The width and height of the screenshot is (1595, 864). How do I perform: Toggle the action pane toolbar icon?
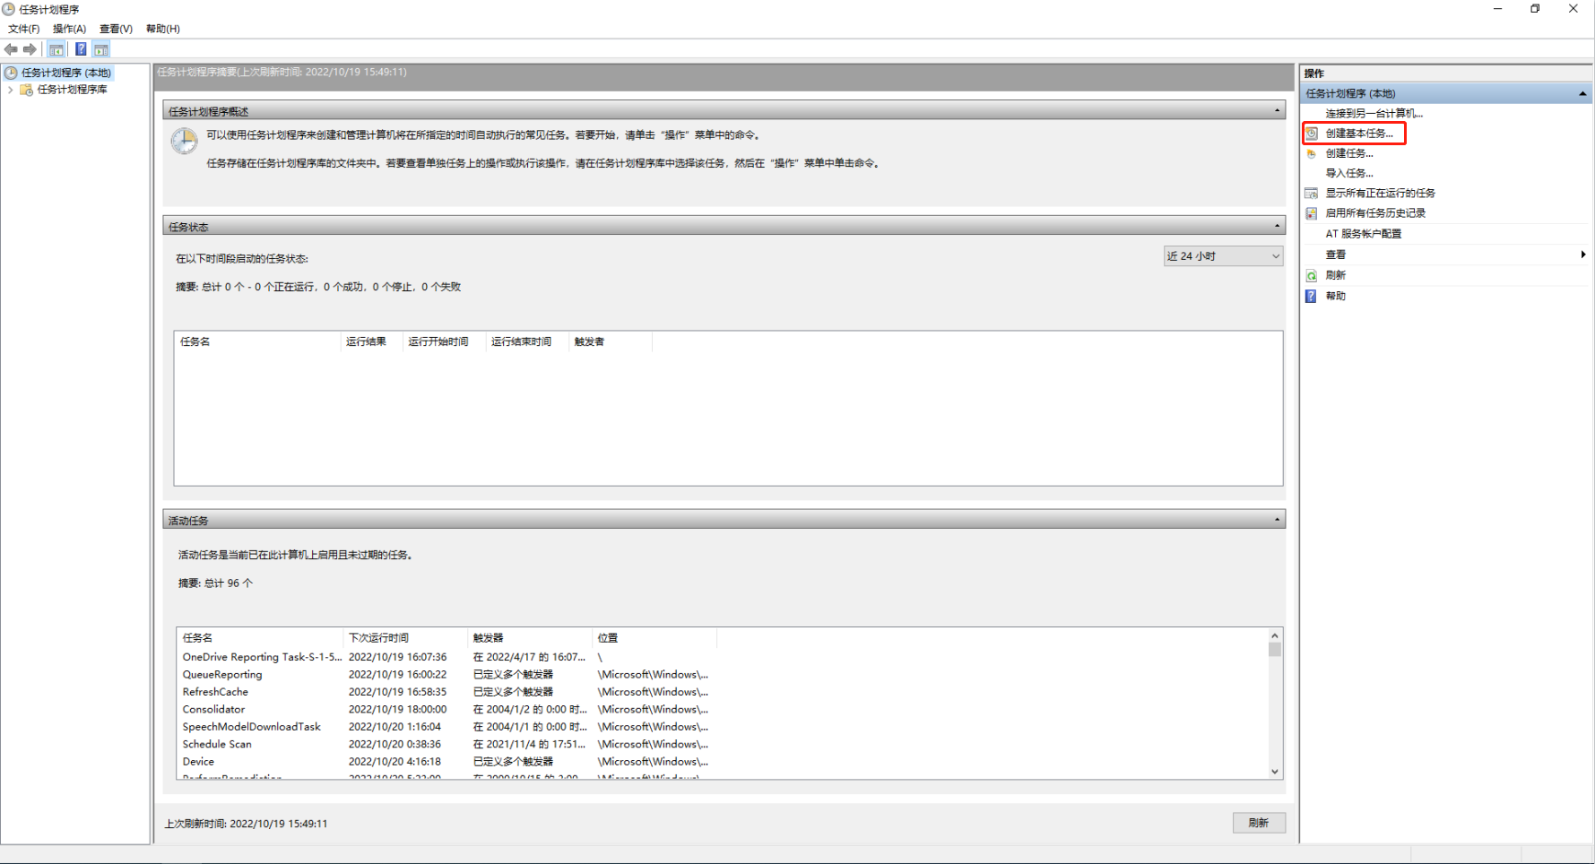click(x=101, y=49)
